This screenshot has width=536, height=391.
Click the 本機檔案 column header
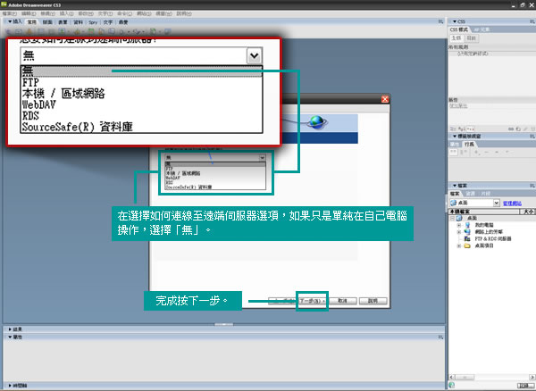483,212
